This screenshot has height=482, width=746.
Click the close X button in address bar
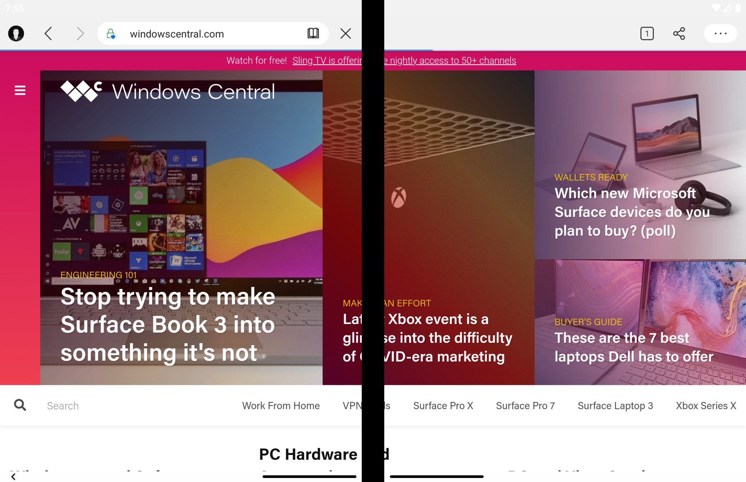[345, 33]
